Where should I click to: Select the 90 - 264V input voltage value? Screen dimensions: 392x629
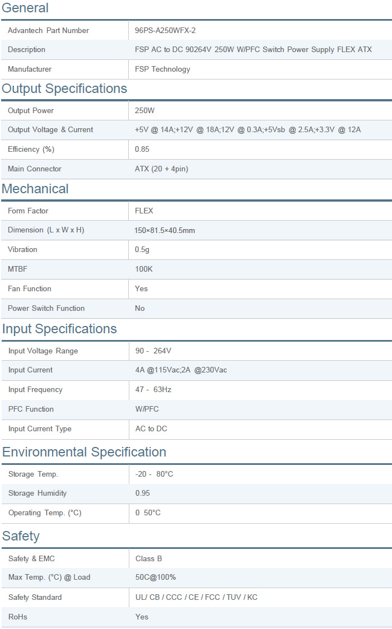[x=153, y=351]
